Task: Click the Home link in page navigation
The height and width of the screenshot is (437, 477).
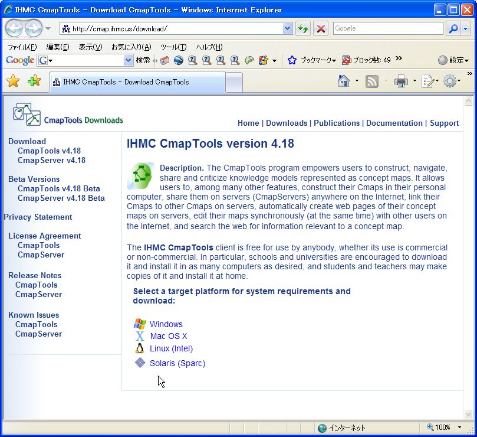Action: (248, 123)
